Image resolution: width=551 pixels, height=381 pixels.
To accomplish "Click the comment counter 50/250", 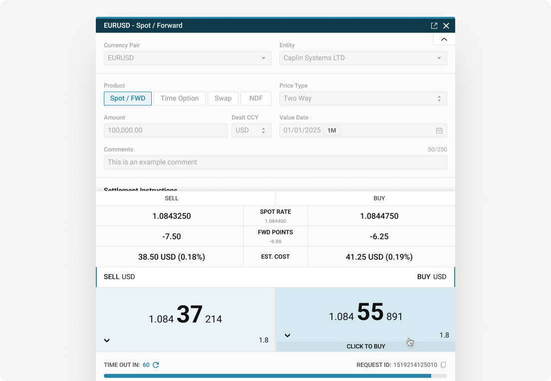I will (x=438, y=150).
